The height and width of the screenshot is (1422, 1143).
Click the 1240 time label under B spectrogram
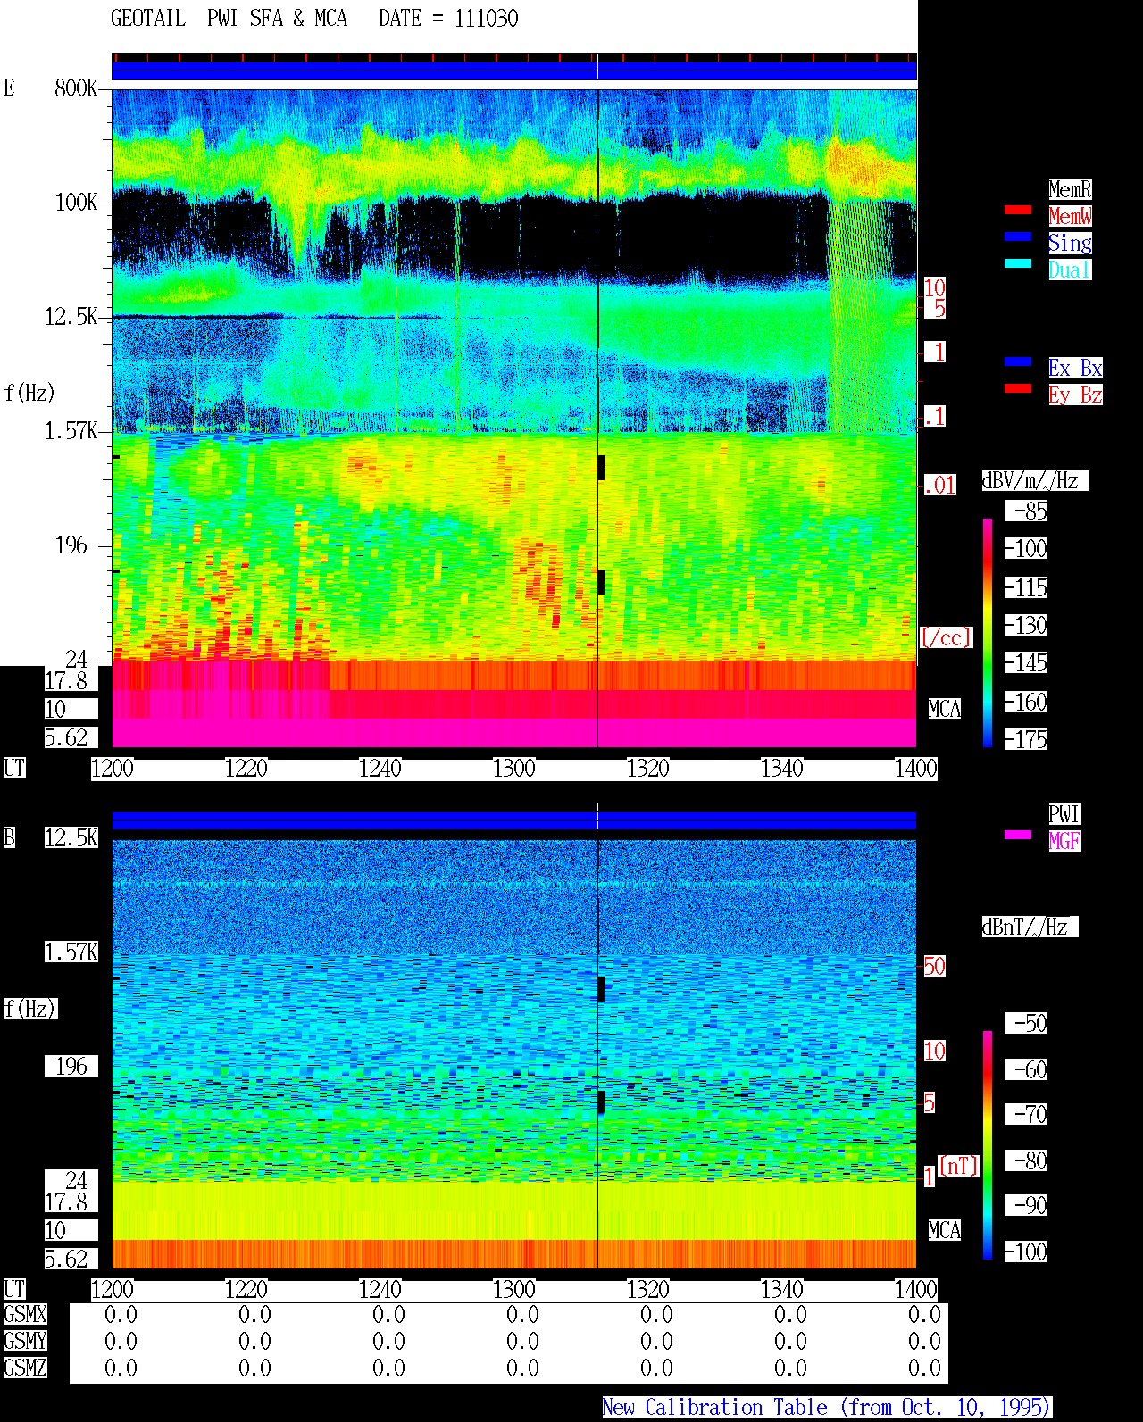tap(380, 1290)
